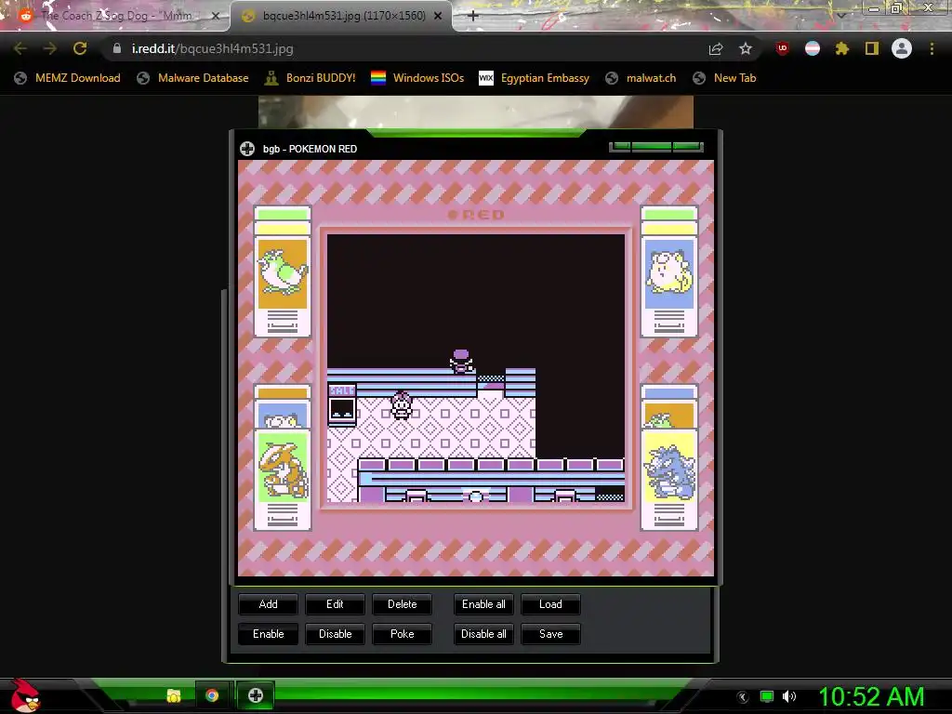Select the bqcue3hl4m531.jpg tab
This screenshot has height=714, width=952.
pos(340,16)
